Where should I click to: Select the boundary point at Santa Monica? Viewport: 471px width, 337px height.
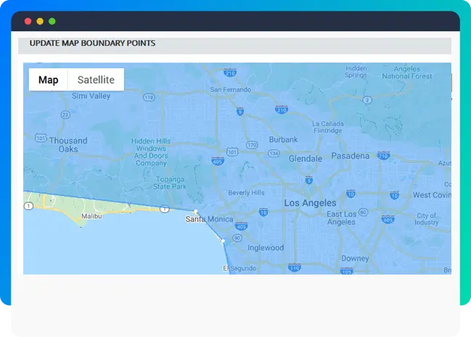pyautogui.click(x=196, y=211)
